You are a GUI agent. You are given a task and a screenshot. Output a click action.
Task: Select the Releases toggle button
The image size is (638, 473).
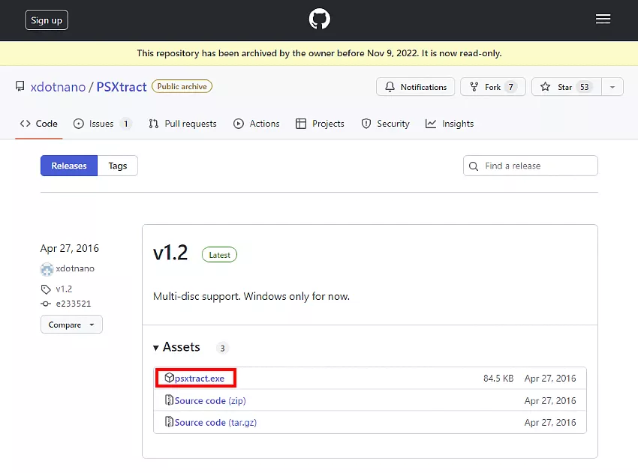pos(69,166)
